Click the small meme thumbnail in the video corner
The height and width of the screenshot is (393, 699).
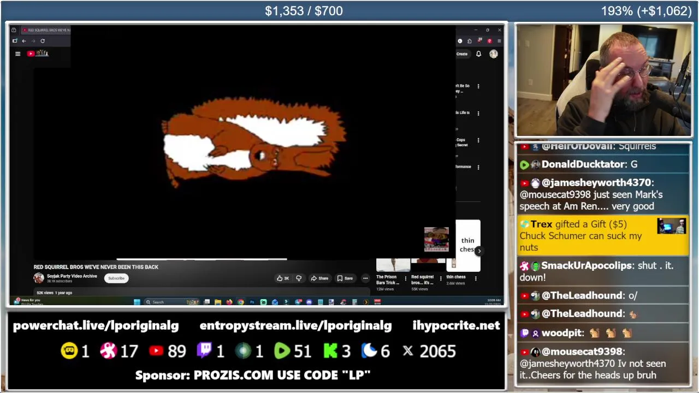(x=436, y=239)
